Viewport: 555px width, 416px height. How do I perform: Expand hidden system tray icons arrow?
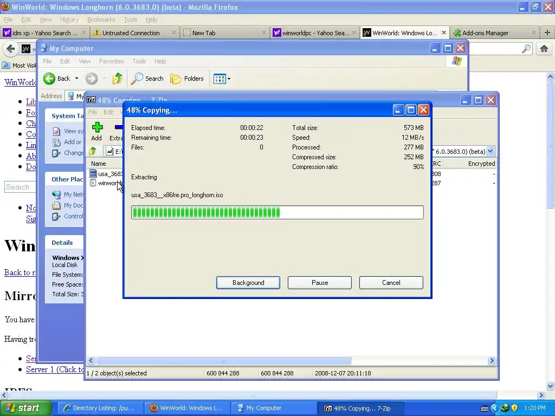pyautogui.click(x=494, y=408)
